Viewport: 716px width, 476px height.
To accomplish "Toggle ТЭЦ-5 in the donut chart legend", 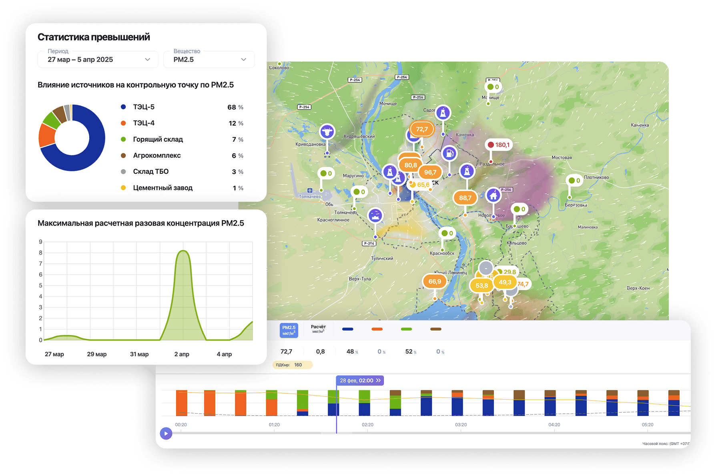I will [x=144, y=107].
